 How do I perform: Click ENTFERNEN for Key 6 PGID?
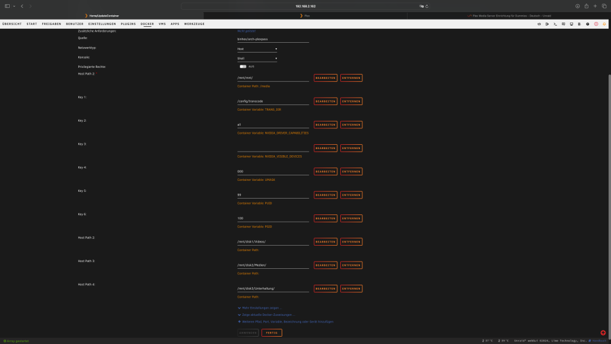tap(351, 218)
